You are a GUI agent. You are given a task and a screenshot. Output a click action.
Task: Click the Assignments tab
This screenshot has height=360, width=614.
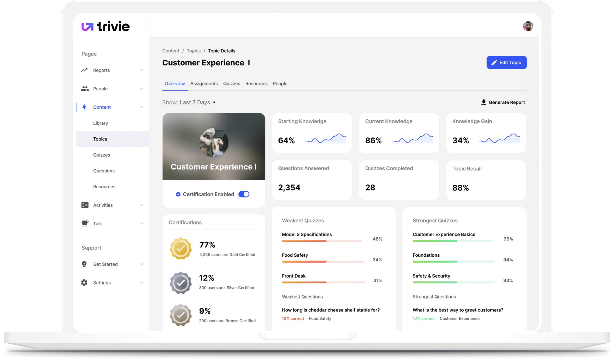[204, 83]
